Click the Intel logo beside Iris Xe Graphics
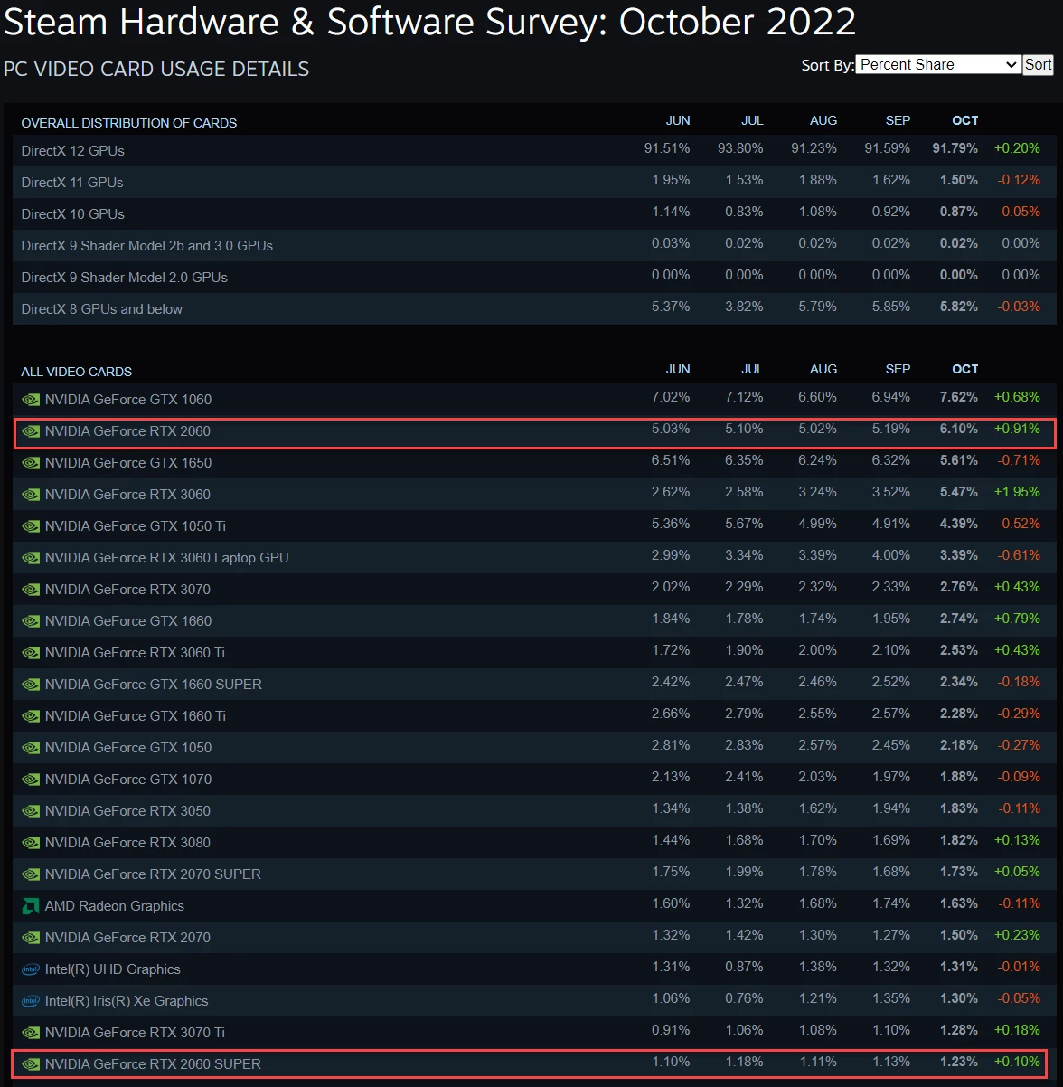Screen dimensions: 1063x1087 31,1001
